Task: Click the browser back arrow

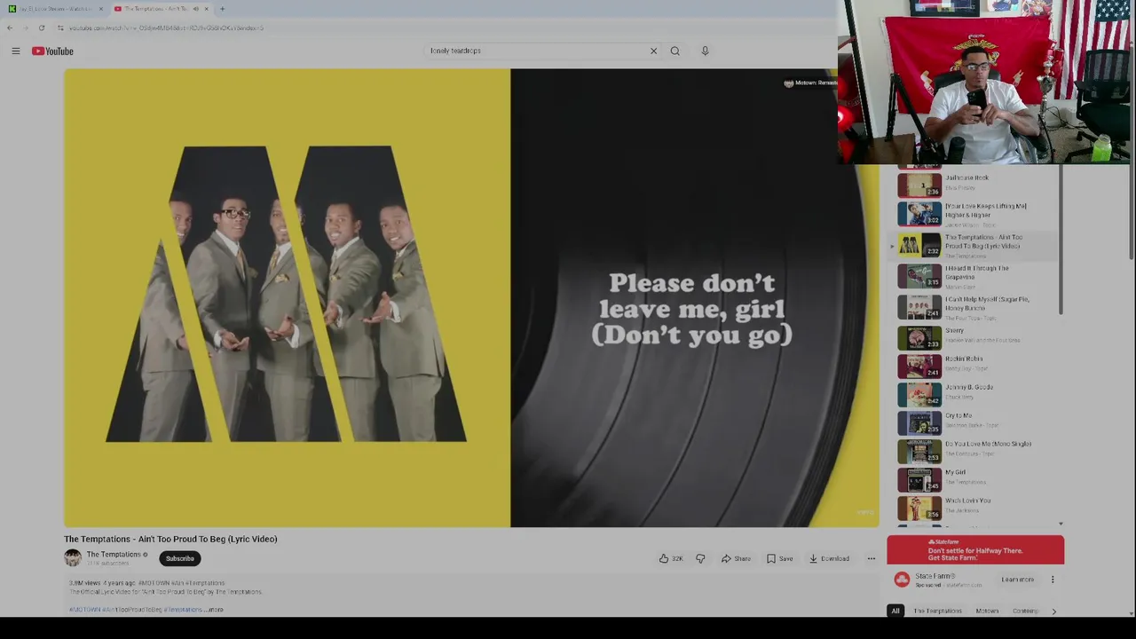Action: [x=10, y=28]
